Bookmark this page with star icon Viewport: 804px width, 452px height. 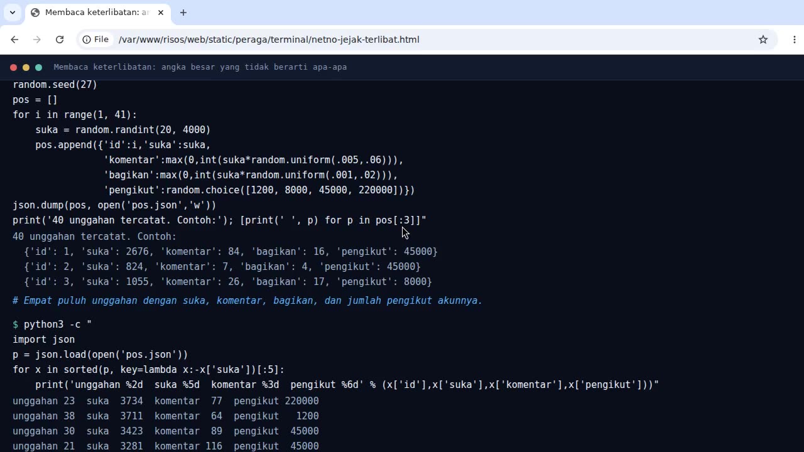(x=763, y=40)
